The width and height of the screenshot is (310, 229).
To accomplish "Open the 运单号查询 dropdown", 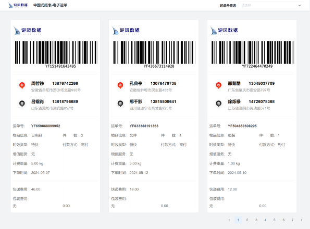I will click(x=271, y=5).
